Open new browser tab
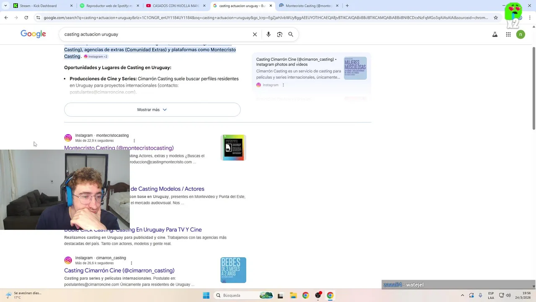 click(x=347, y=6)
